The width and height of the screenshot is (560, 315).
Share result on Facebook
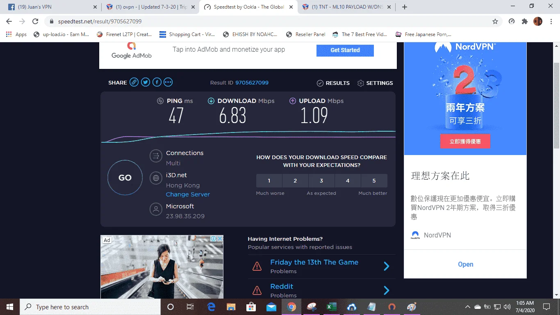tap(157, 82)
